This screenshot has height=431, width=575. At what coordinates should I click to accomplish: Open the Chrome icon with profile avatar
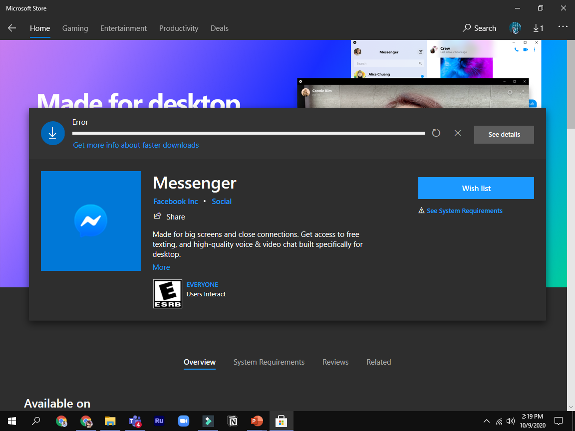(x=86, y=421)
